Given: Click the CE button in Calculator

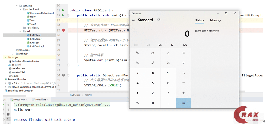Looking at the screenshot, I should 153,53.
